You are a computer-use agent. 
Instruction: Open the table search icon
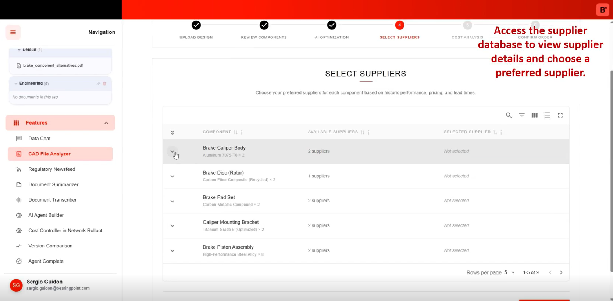(x=509, y=115)
